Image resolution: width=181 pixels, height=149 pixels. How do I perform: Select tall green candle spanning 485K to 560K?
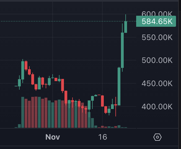point(122,50)
